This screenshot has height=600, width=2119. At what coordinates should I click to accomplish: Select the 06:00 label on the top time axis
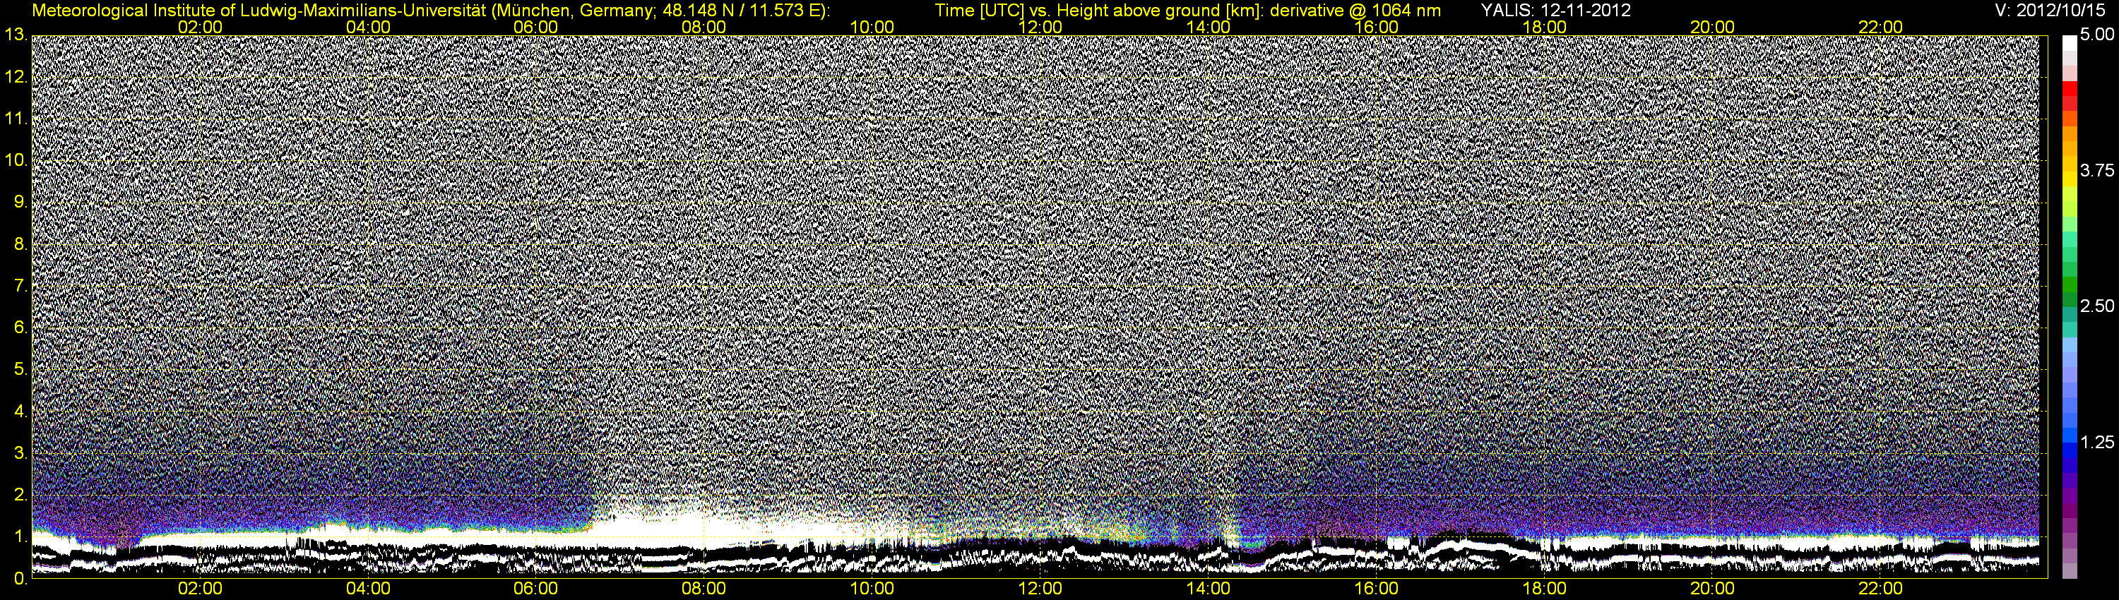535,27
